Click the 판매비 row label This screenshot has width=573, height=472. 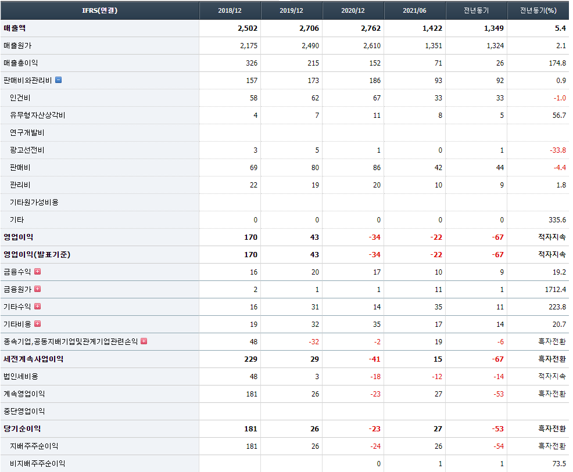point(20,168)
